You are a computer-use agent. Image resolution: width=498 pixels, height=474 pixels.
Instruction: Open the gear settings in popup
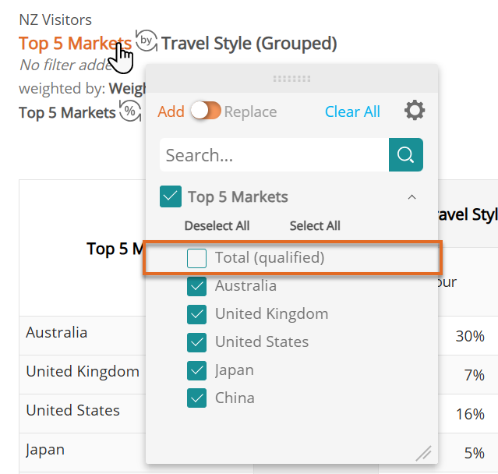coord(415,111)
